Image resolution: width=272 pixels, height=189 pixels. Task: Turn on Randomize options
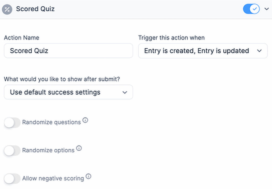pos(12,151)
